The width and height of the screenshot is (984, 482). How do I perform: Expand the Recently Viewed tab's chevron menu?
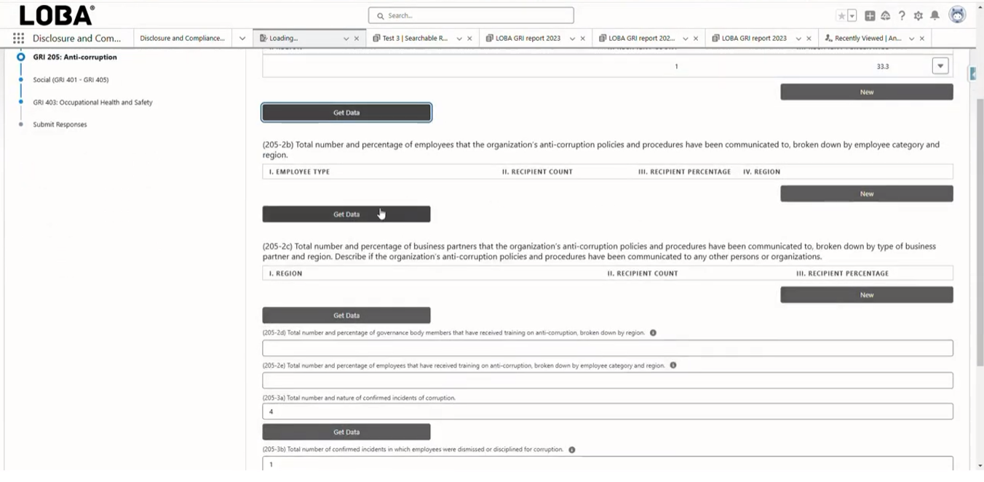[x=912, y=39]
